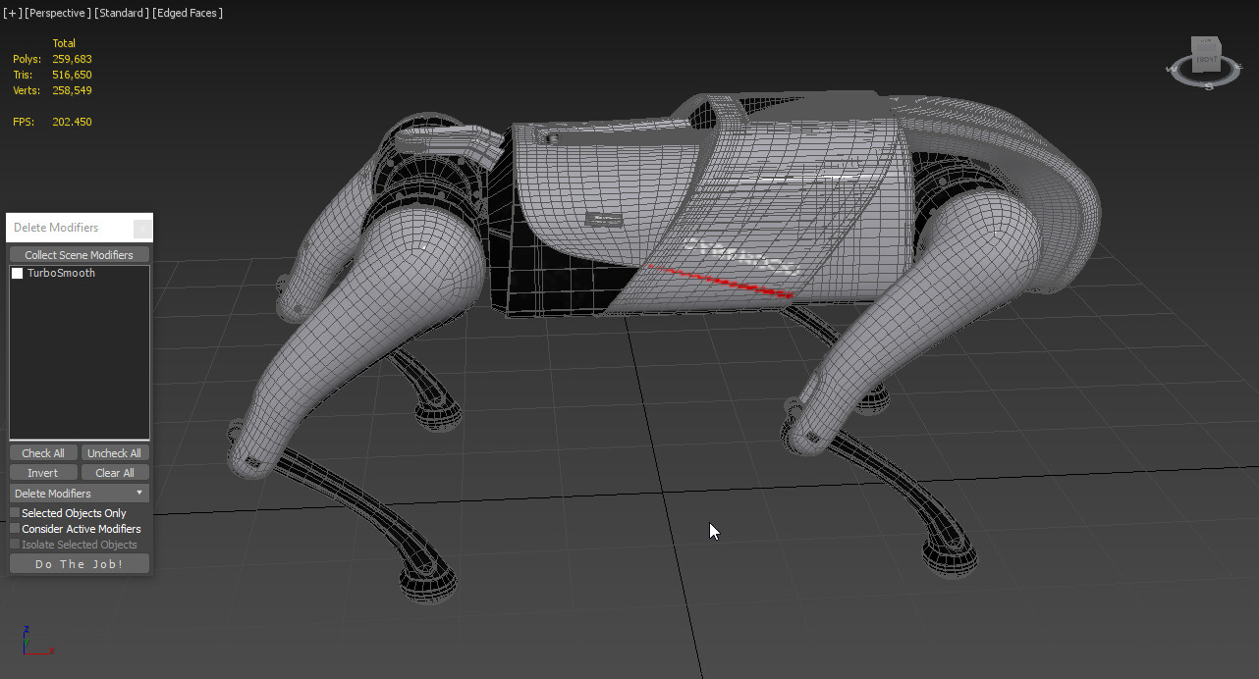Image resolution: width=1259 pixels, height=679 pixels.
Task: Click Check All in the modifier list
Action: 42,452
